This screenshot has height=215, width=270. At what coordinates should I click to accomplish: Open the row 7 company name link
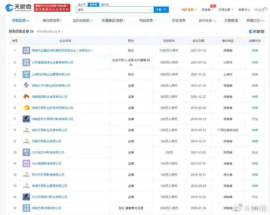[52, 119]
